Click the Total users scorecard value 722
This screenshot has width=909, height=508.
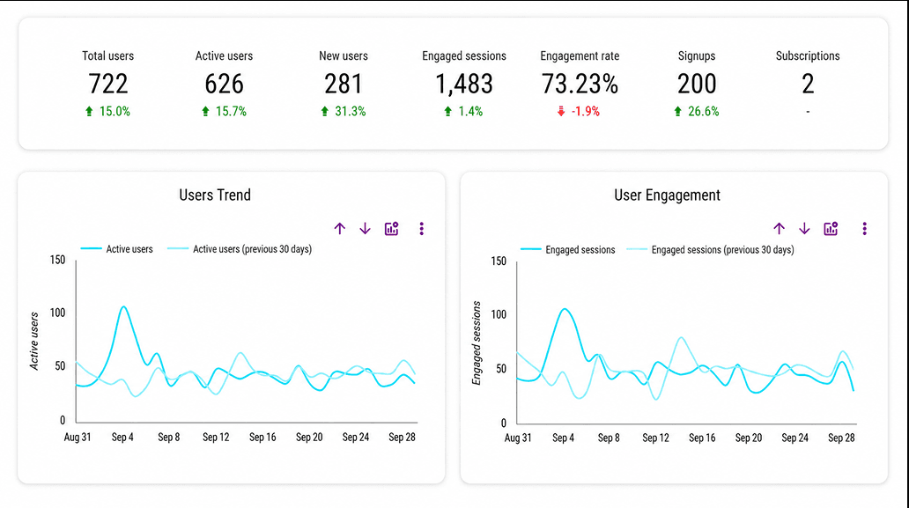(x=107, y=84)
